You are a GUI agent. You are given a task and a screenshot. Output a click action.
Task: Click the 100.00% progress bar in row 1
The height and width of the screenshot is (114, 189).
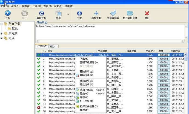coord(164,55)
